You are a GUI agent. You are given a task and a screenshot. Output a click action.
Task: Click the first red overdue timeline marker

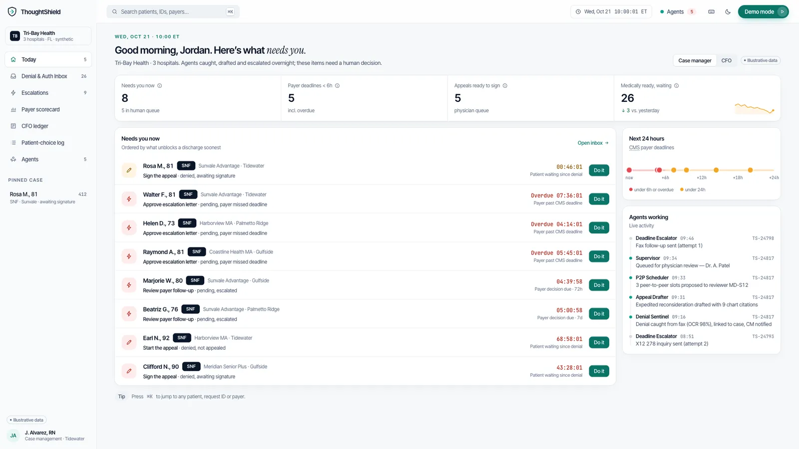pyautogui.click(x=629, y=170)
